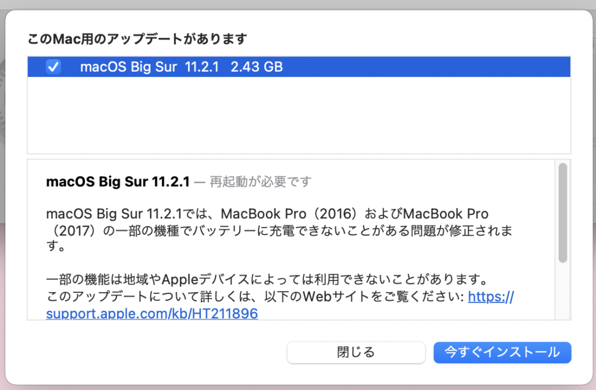This screenshot has width=596, height=390.
Task: Click the このアップデートについて詳しくは sentence
Action: [255, 296]
